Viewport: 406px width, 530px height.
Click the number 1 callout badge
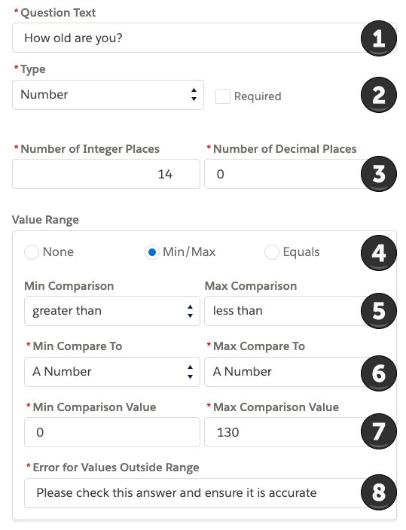(x=379, y=38)
